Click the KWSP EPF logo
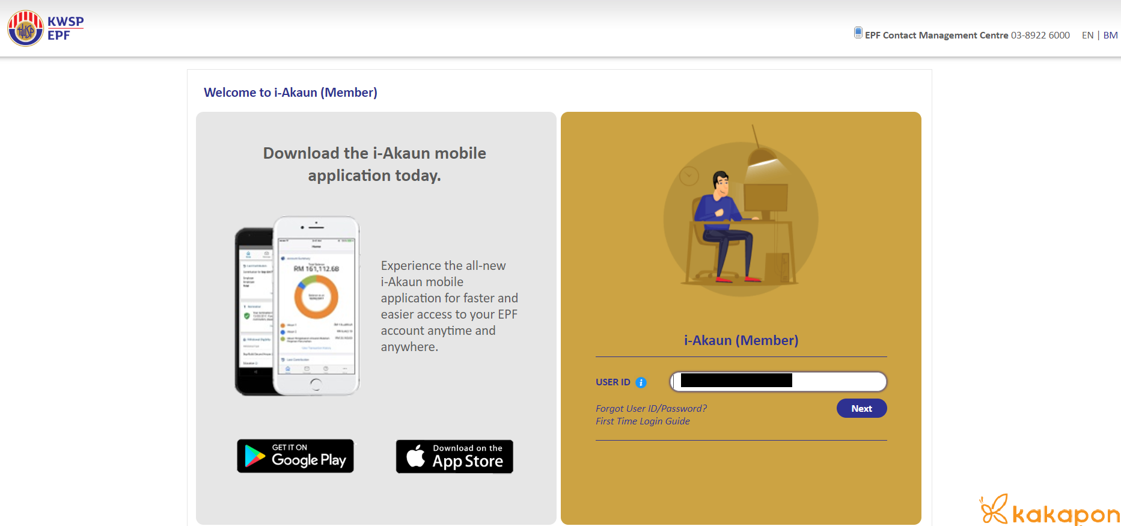This screenshot has height=526, width=1121. pyautogui.click(x=46, y=28)
